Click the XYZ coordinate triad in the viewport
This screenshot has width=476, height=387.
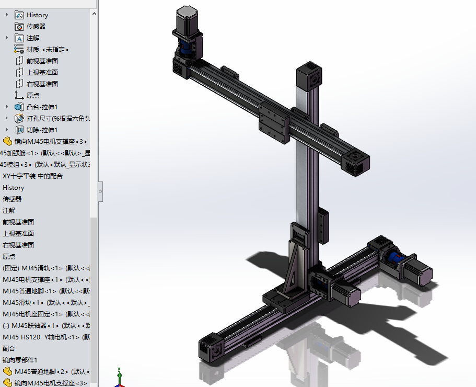120,378
